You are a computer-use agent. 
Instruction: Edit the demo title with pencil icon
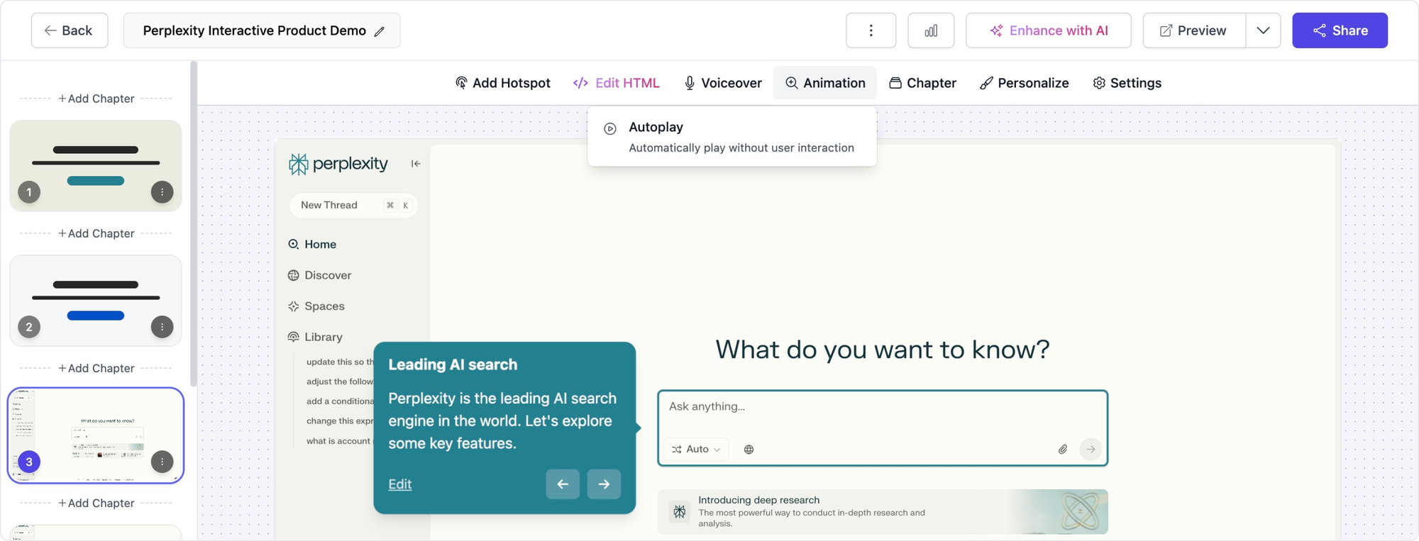click(x=380, y=31)
